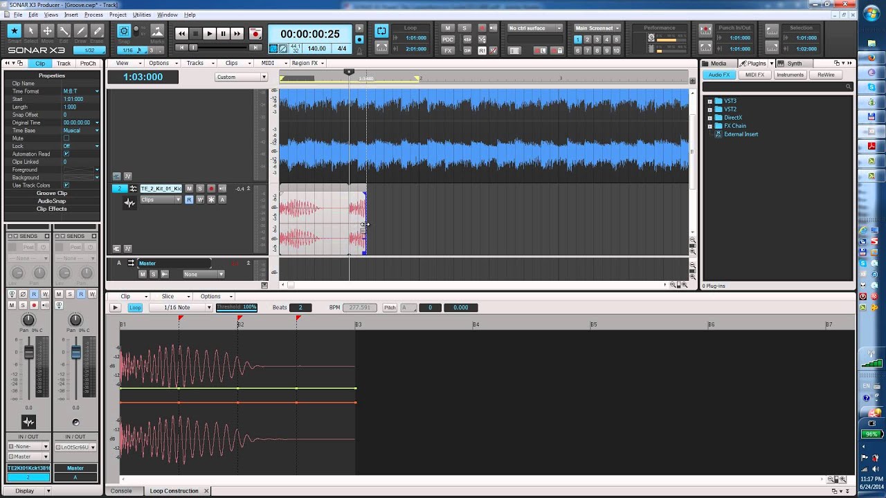Toggle Loop on/off in Loop module
The height and width of the screenshot is (498, 886).
tap(381, 31)
